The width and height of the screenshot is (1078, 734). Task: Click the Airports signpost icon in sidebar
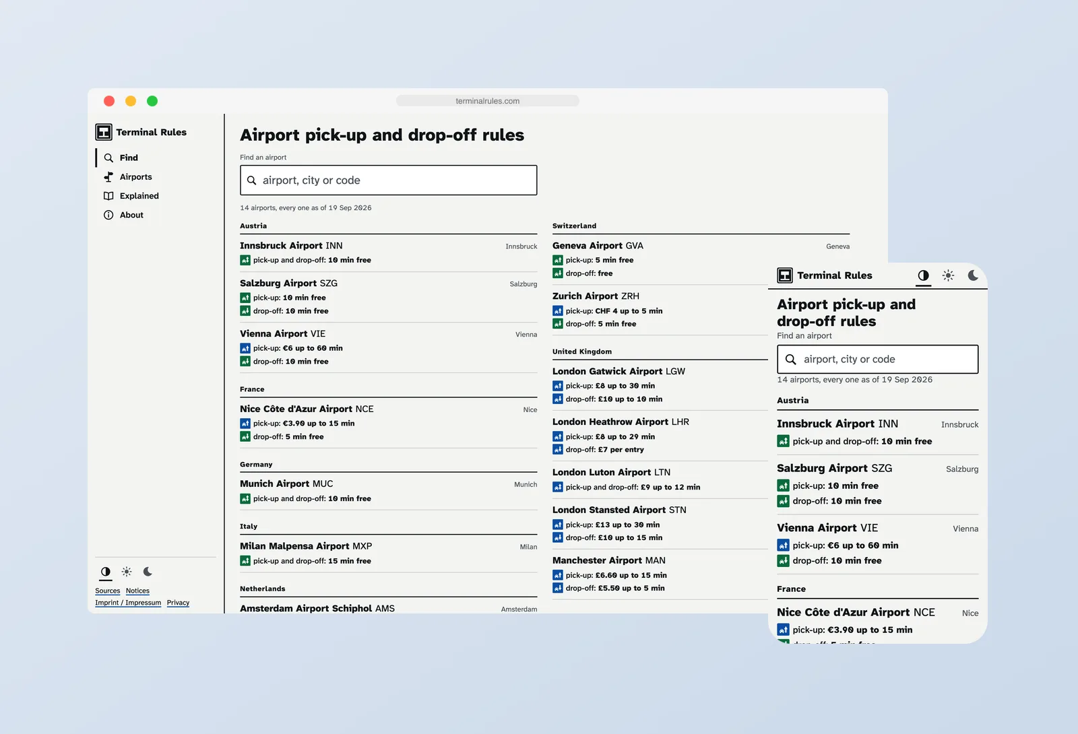click(x=108, y=176)
